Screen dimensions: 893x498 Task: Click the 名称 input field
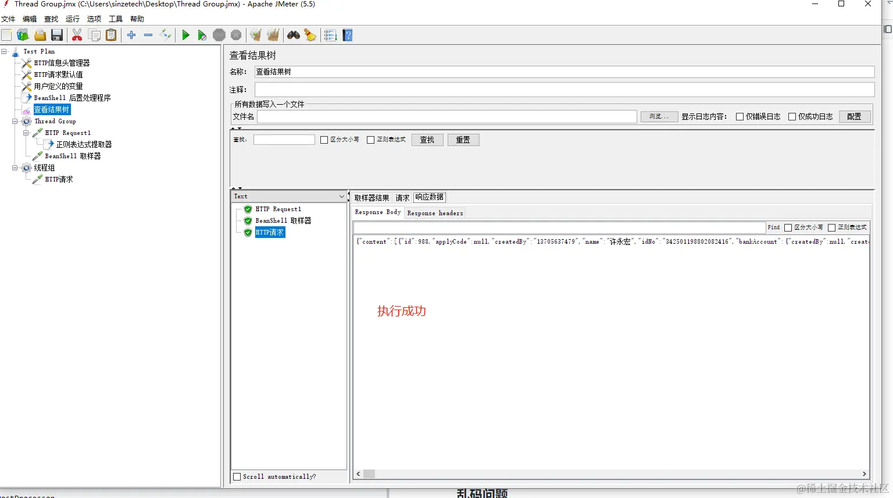click(565, 72)
